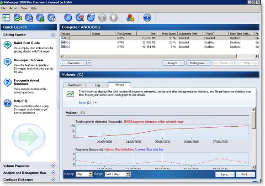Screen dimensions: 265x186
Task: Select the History tab
Action: click(x=120, y=84)
